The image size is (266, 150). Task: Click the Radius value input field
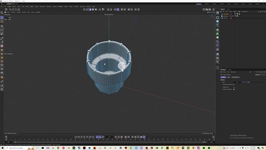(237, 82)
